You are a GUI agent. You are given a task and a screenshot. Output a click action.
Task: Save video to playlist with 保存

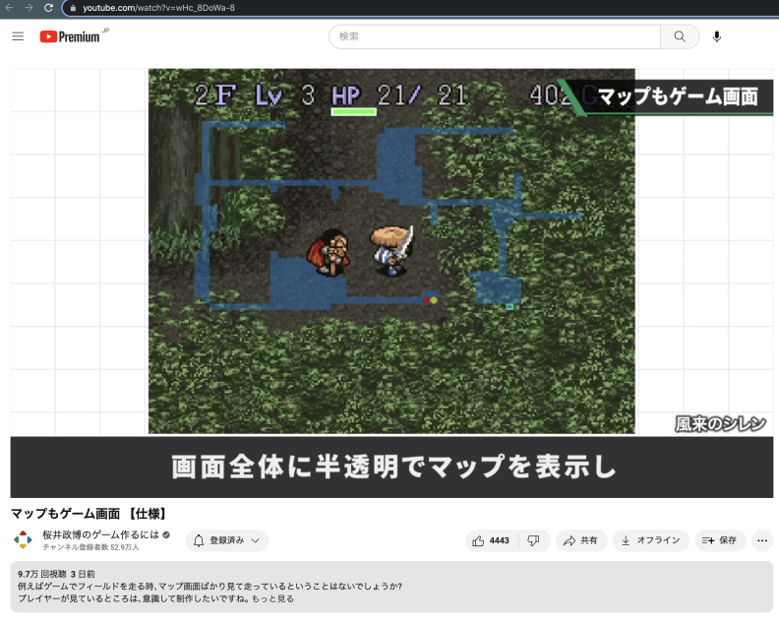click(x=720, y=540)
